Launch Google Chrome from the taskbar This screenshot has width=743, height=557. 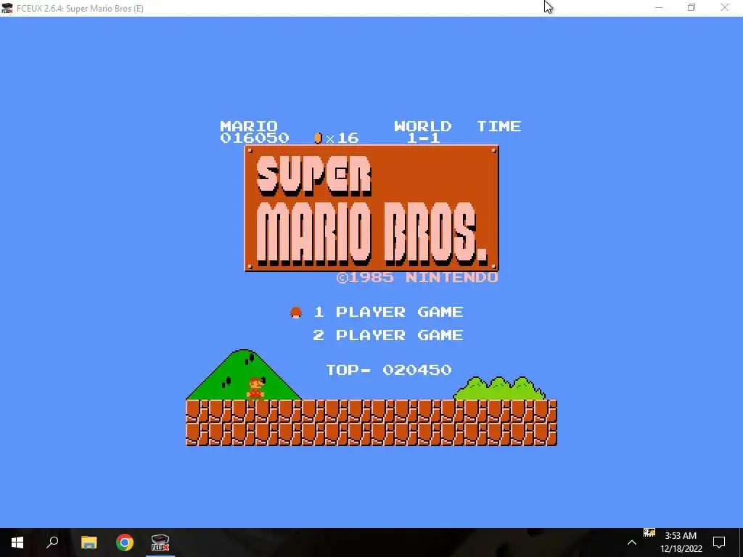click(125, 542)
